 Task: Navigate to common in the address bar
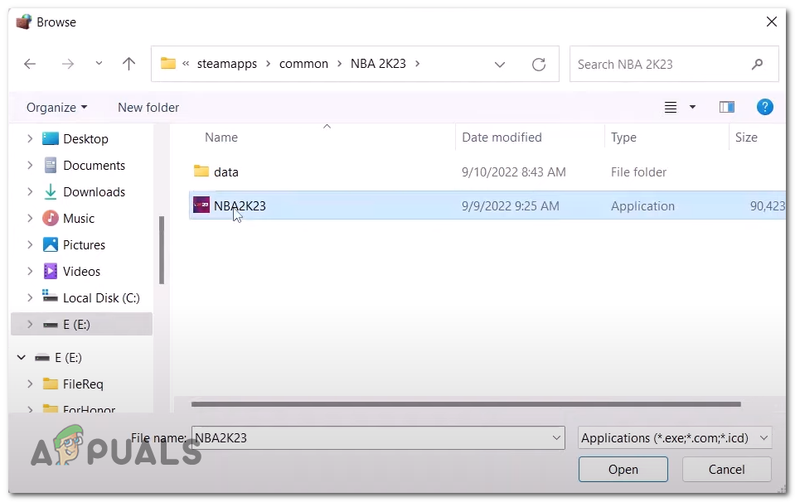click(303, 64)
